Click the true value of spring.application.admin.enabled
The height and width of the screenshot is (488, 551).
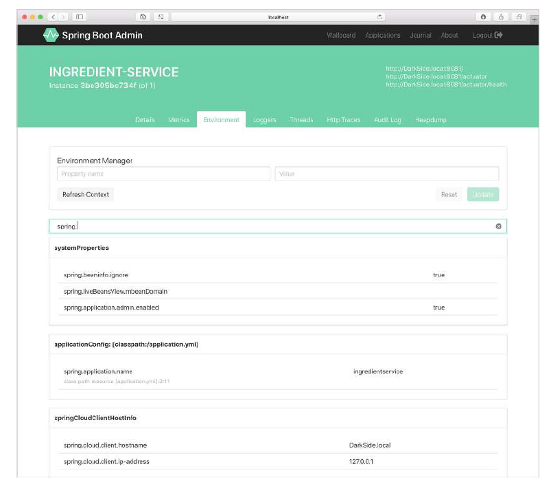coord(438,307)
